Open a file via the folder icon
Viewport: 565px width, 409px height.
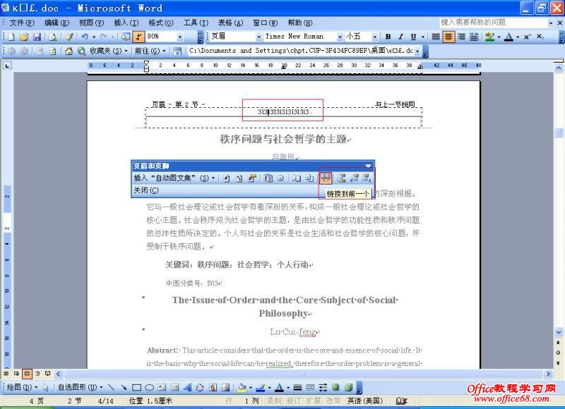pos(24,37)
